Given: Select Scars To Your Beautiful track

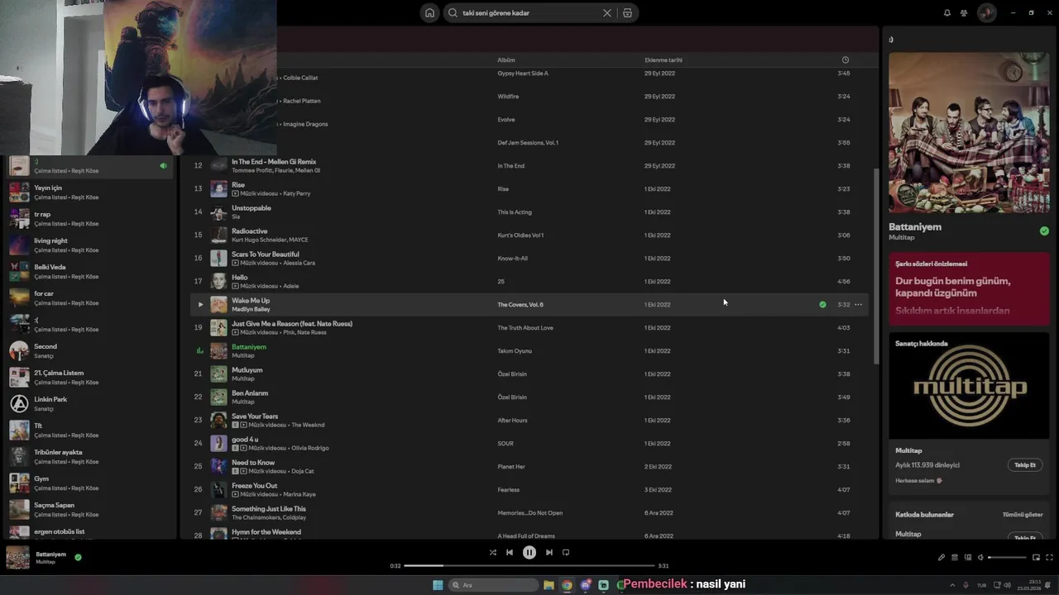Looking at the screenshot, I should [x=529, y=259].
